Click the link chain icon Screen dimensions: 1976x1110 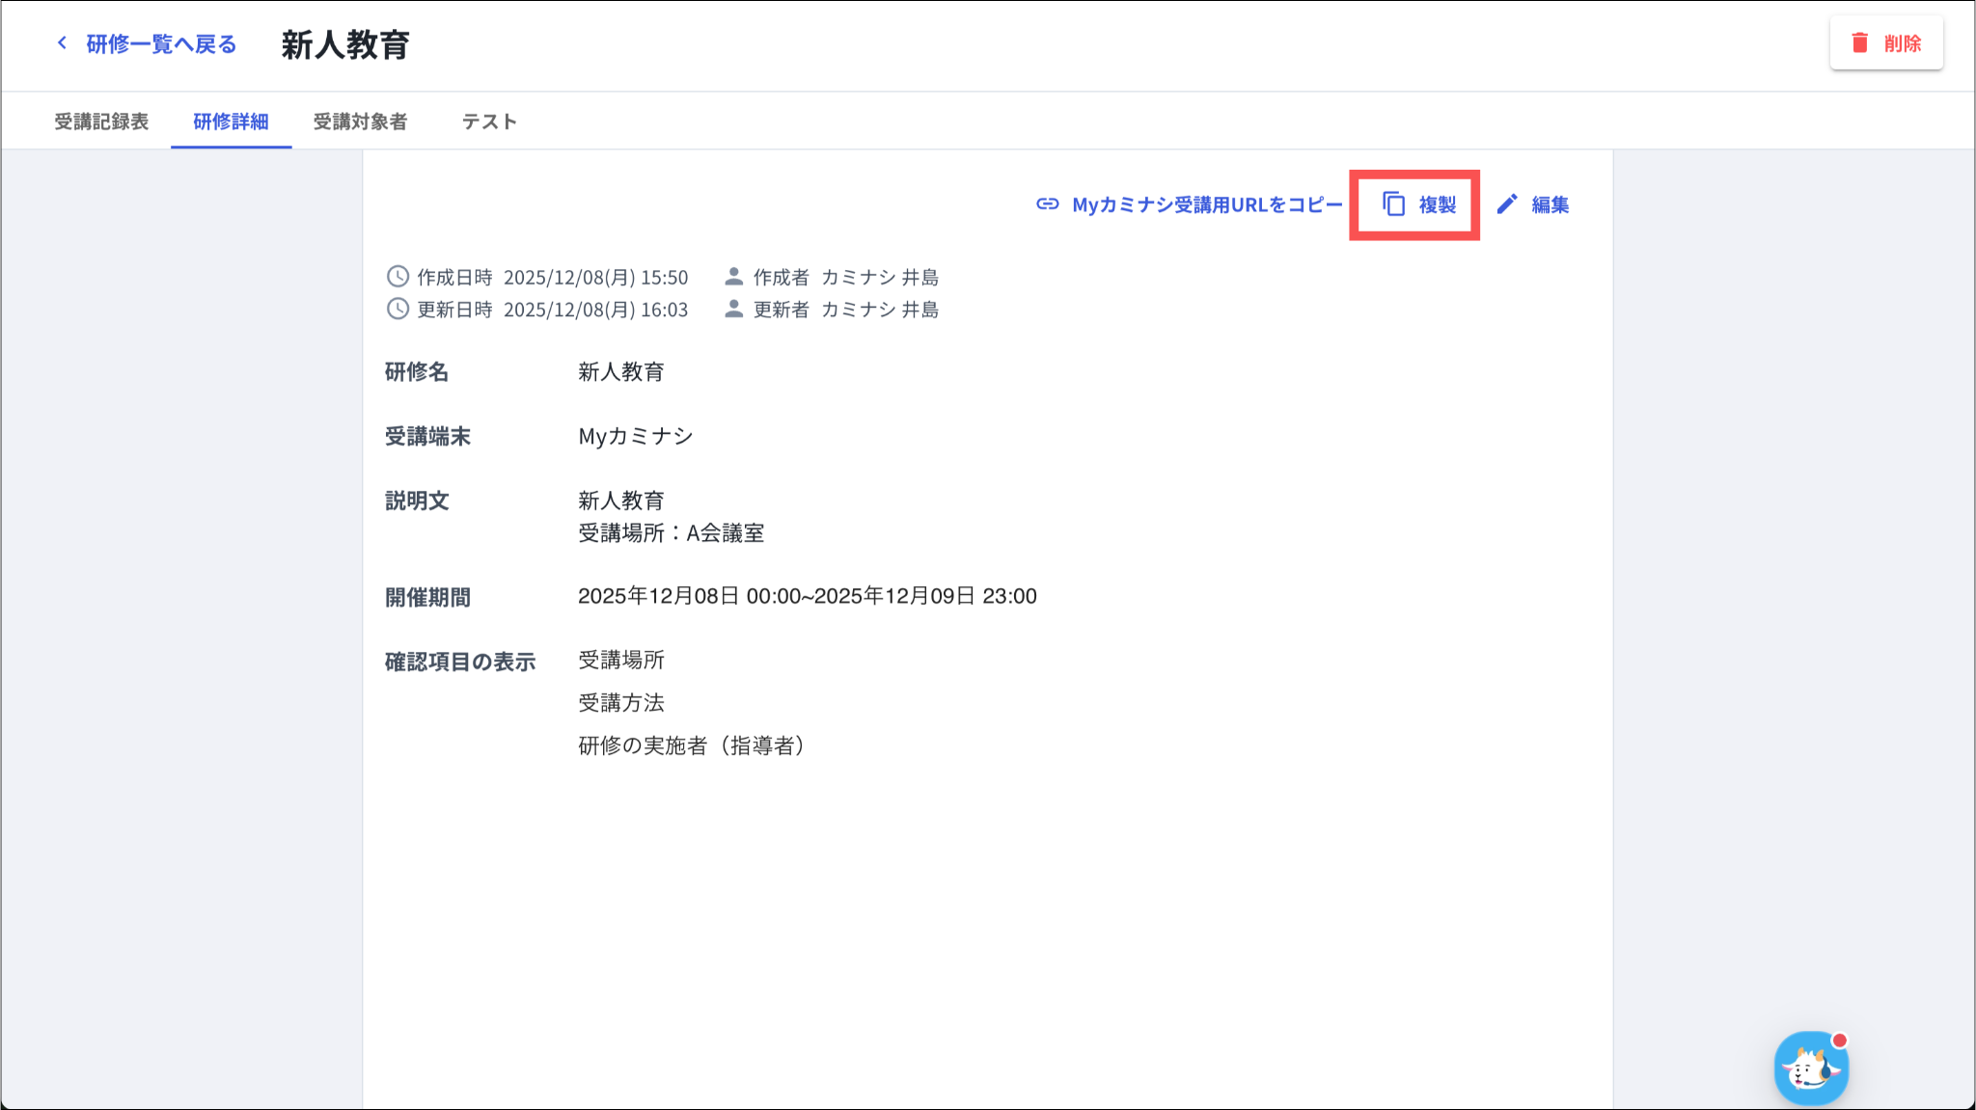click(1047, 204)
